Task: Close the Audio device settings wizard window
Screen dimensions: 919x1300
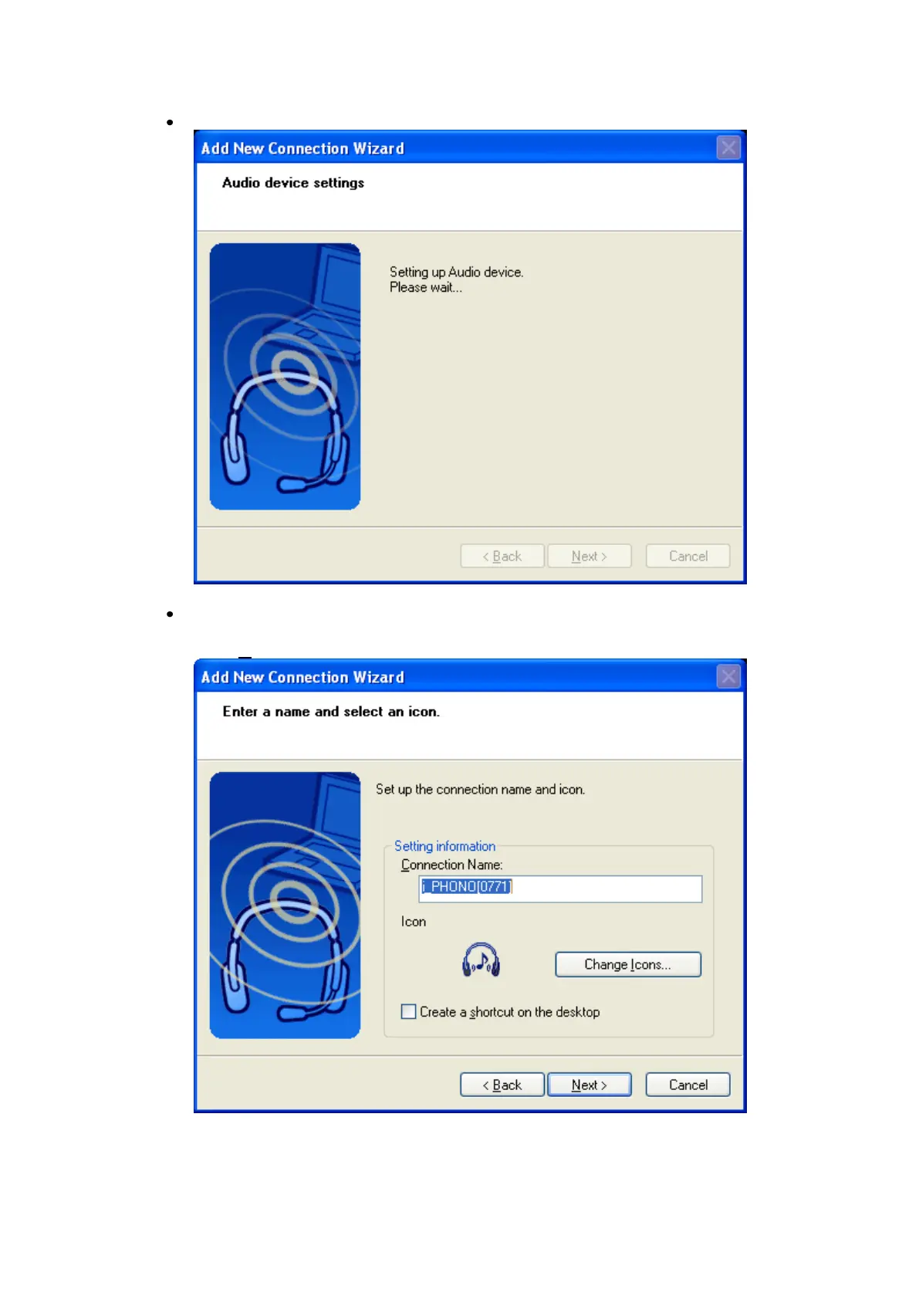Action: pos(728,147)
